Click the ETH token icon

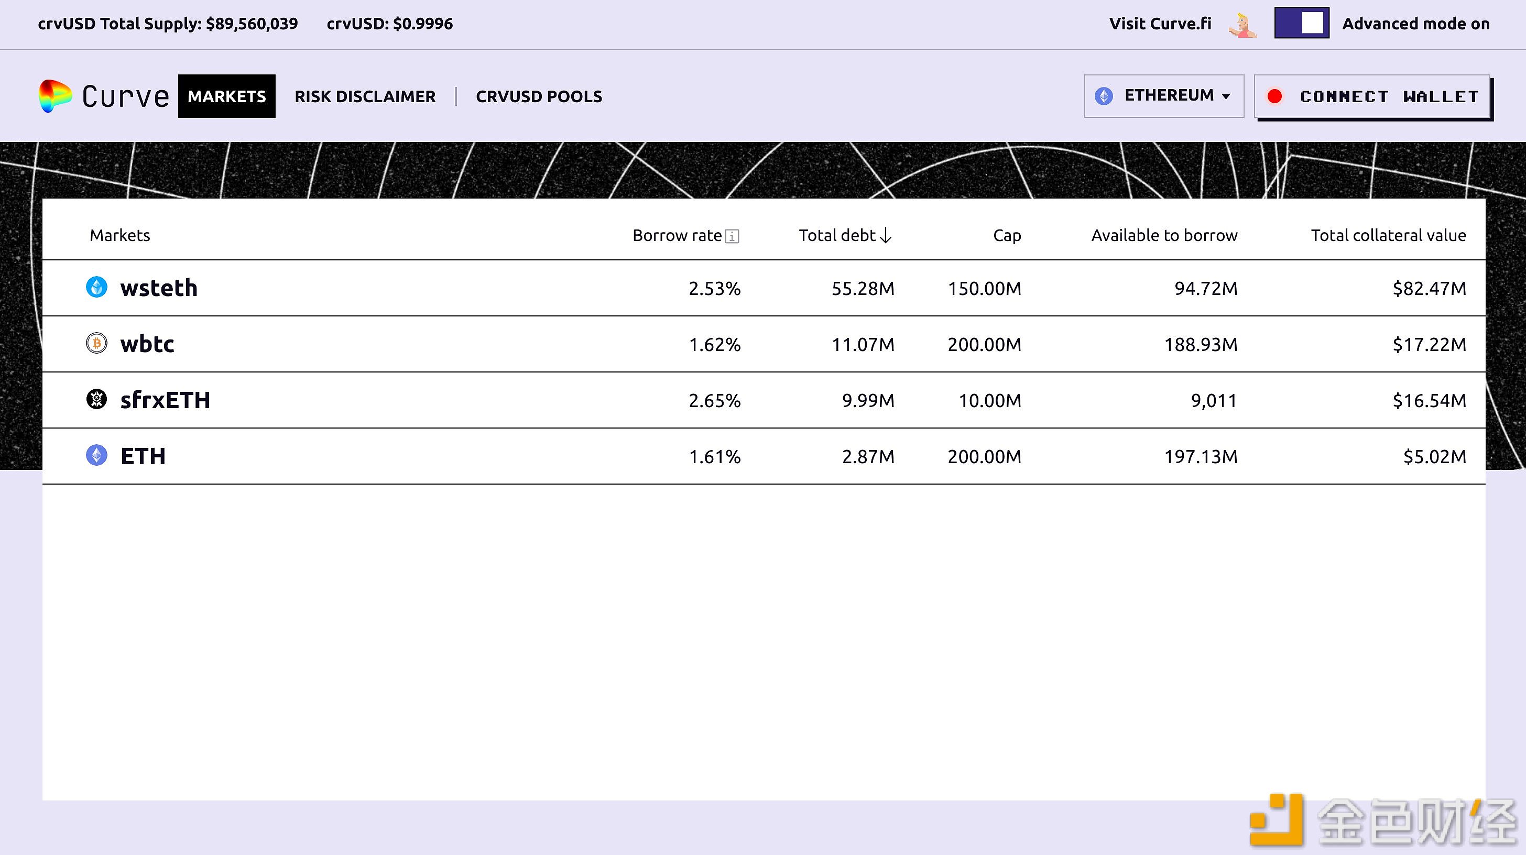tap(96, 455)
